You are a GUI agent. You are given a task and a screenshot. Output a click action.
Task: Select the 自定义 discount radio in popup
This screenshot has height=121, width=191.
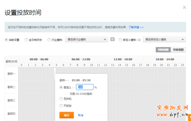point(61,87)
